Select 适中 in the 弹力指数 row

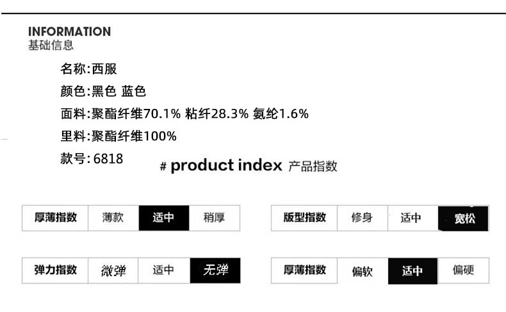[163, 270]
